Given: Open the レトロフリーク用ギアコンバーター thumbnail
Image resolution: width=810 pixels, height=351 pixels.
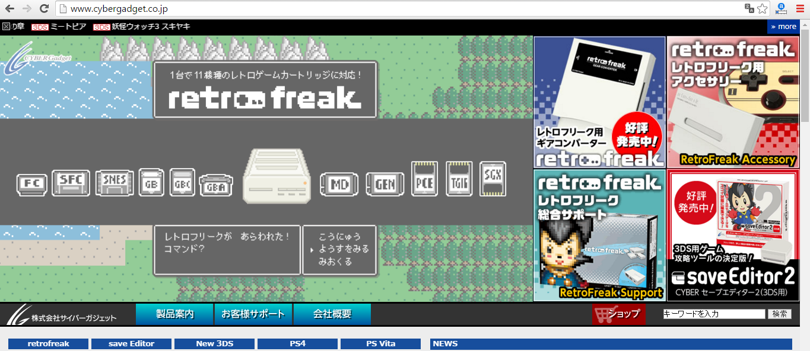Looking at the screenshot, I should (x=599, y=102).
